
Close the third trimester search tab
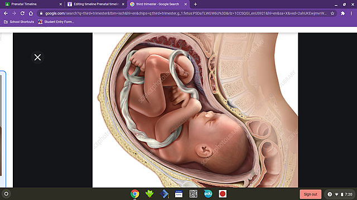[x=186, y=4]
